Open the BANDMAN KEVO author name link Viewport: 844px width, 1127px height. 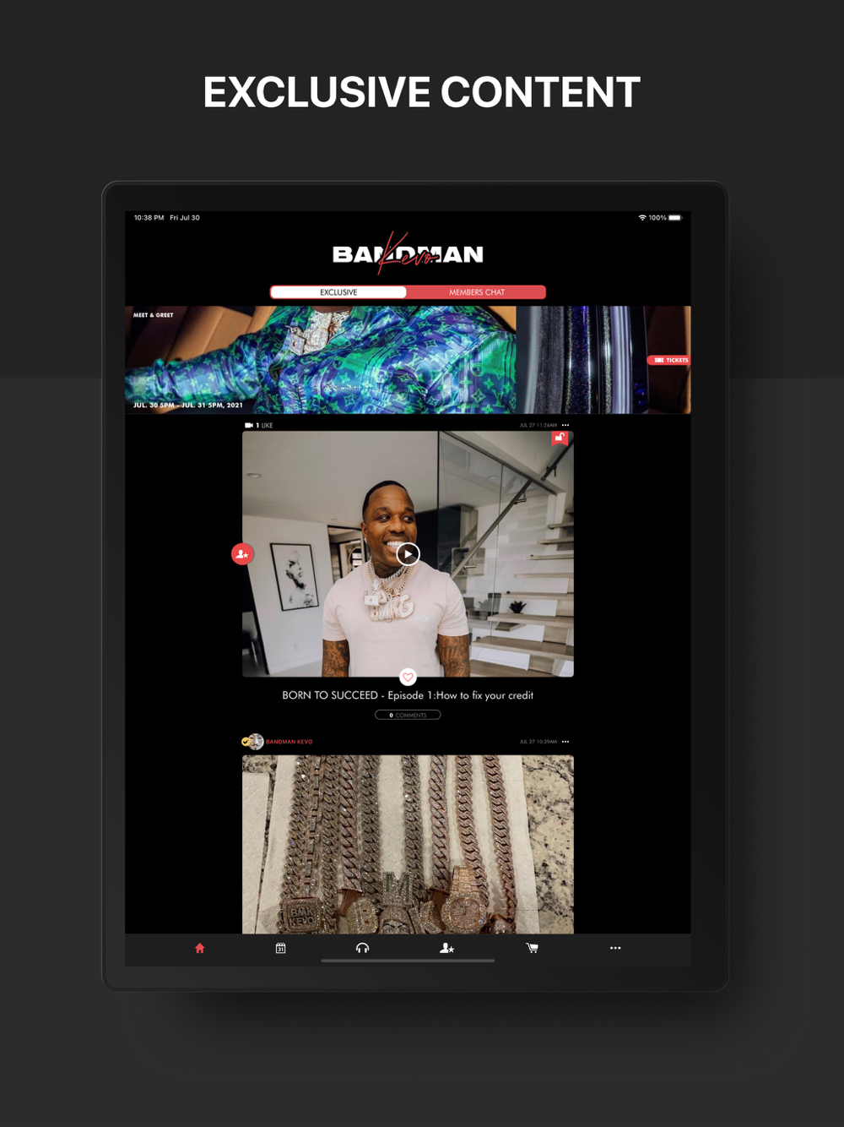(x=289, y=742)
